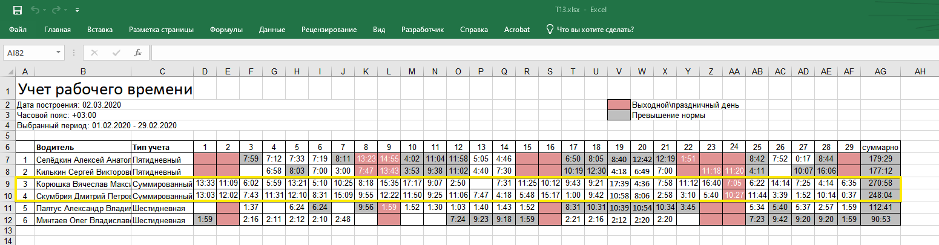Switch to the Рецензирование tab
This screenshot has width=939, height=245.
point(329,29)
